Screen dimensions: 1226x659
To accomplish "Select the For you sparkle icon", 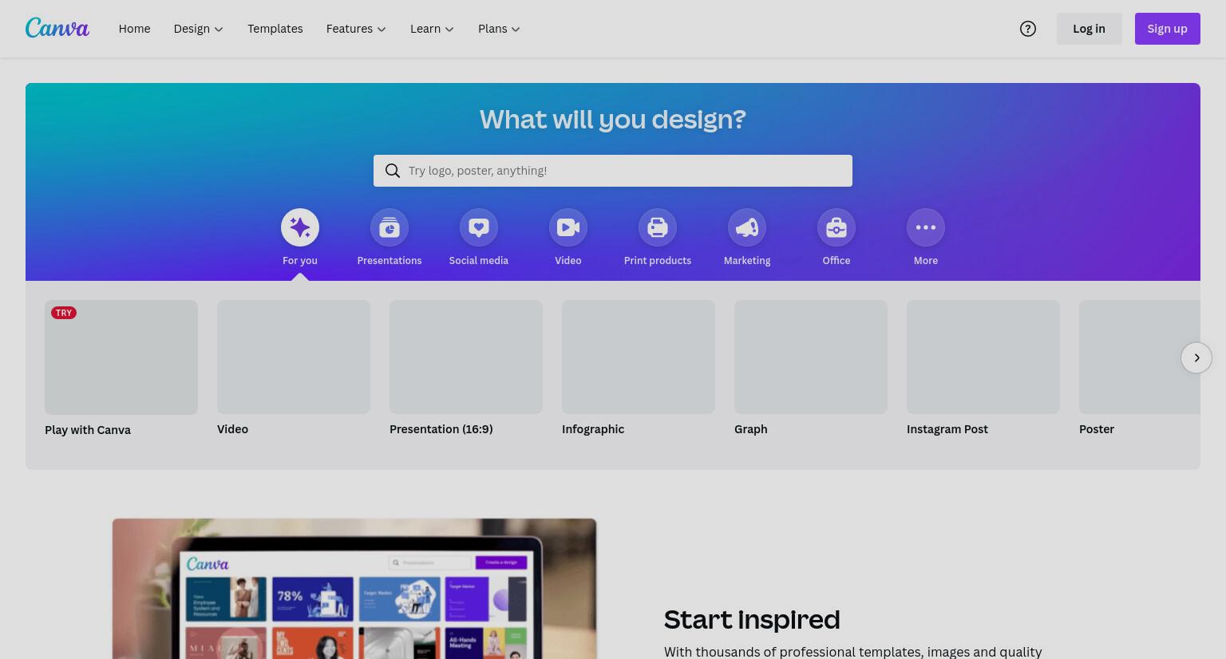I will [300, 227].
